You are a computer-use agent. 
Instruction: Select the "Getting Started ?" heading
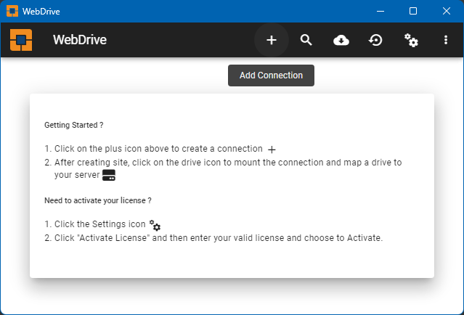(x=73, y=125)
